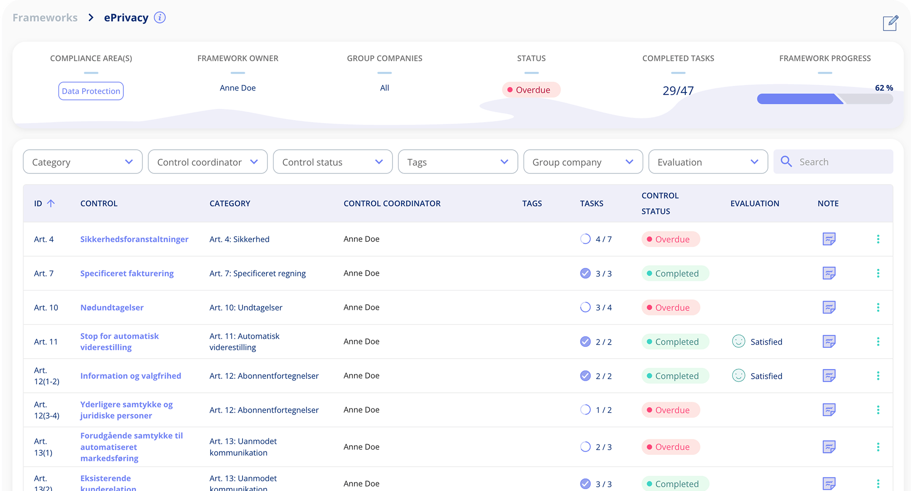Open the Specificeret fakturering control
Image resolution: width=911 pixels, height=491 pixels.
click(127, 273)
